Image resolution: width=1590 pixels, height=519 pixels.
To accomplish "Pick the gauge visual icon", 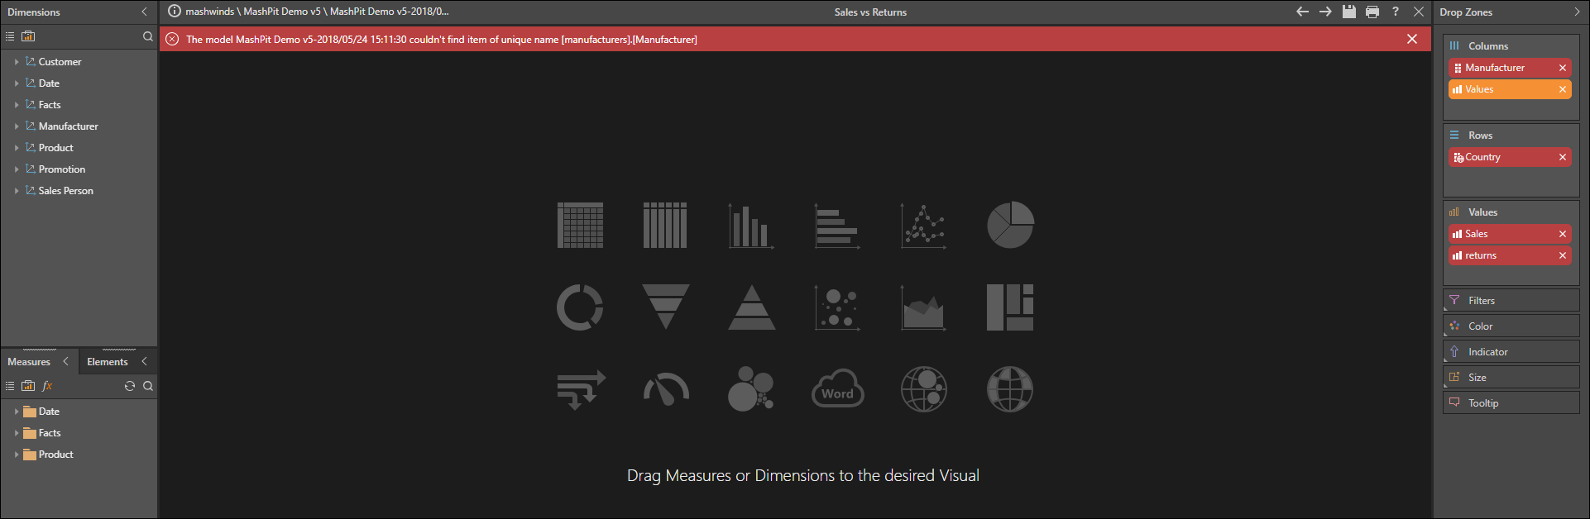I will coord(665,389).
